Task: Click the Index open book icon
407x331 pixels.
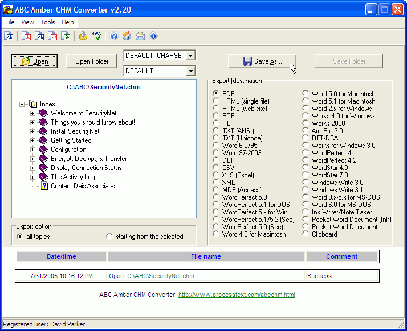Action: (32, 104)
